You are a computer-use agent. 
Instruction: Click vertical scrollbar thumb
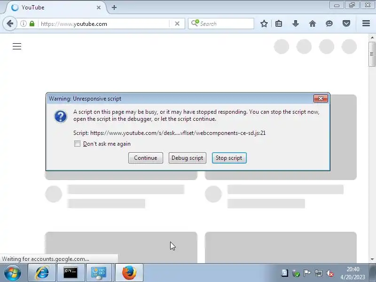pyautogui.click(x=372, y=54)
